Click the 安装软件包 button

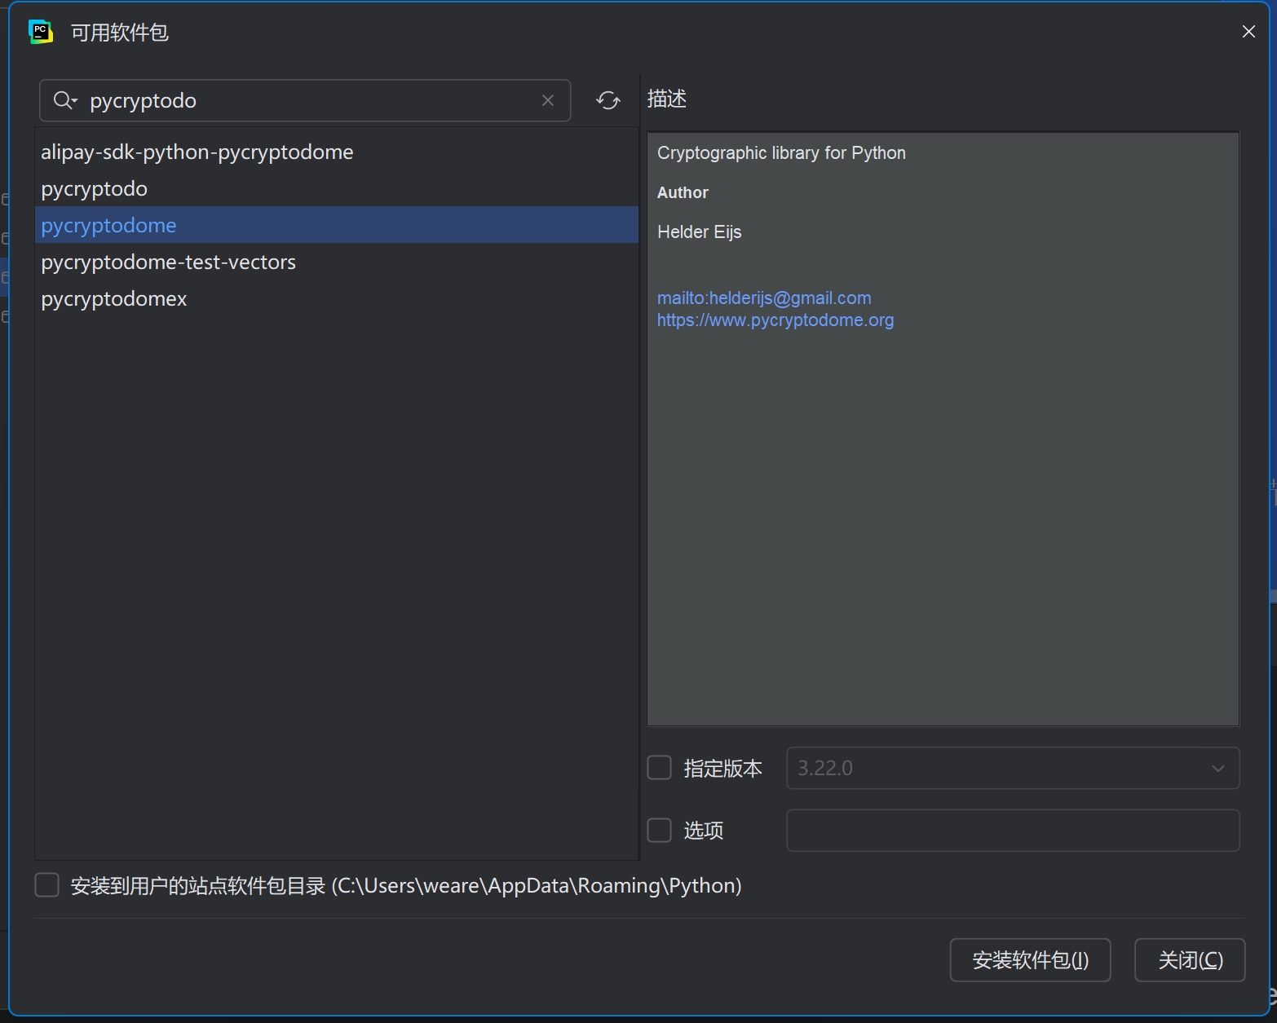click(x=1031, y=960)
